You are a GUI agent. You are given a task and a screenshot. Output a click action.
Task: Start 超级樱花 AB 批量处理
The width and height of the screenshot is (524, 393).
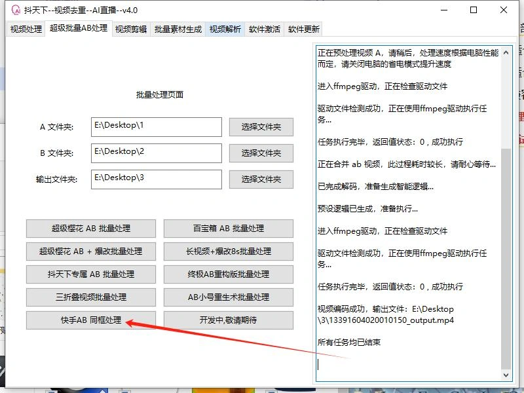tap(91, 229)
